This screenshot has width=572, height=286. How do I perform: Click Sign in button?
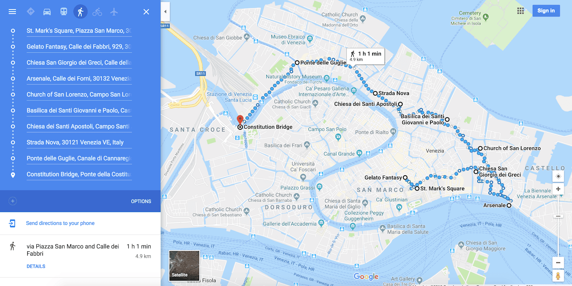[546, 11]
